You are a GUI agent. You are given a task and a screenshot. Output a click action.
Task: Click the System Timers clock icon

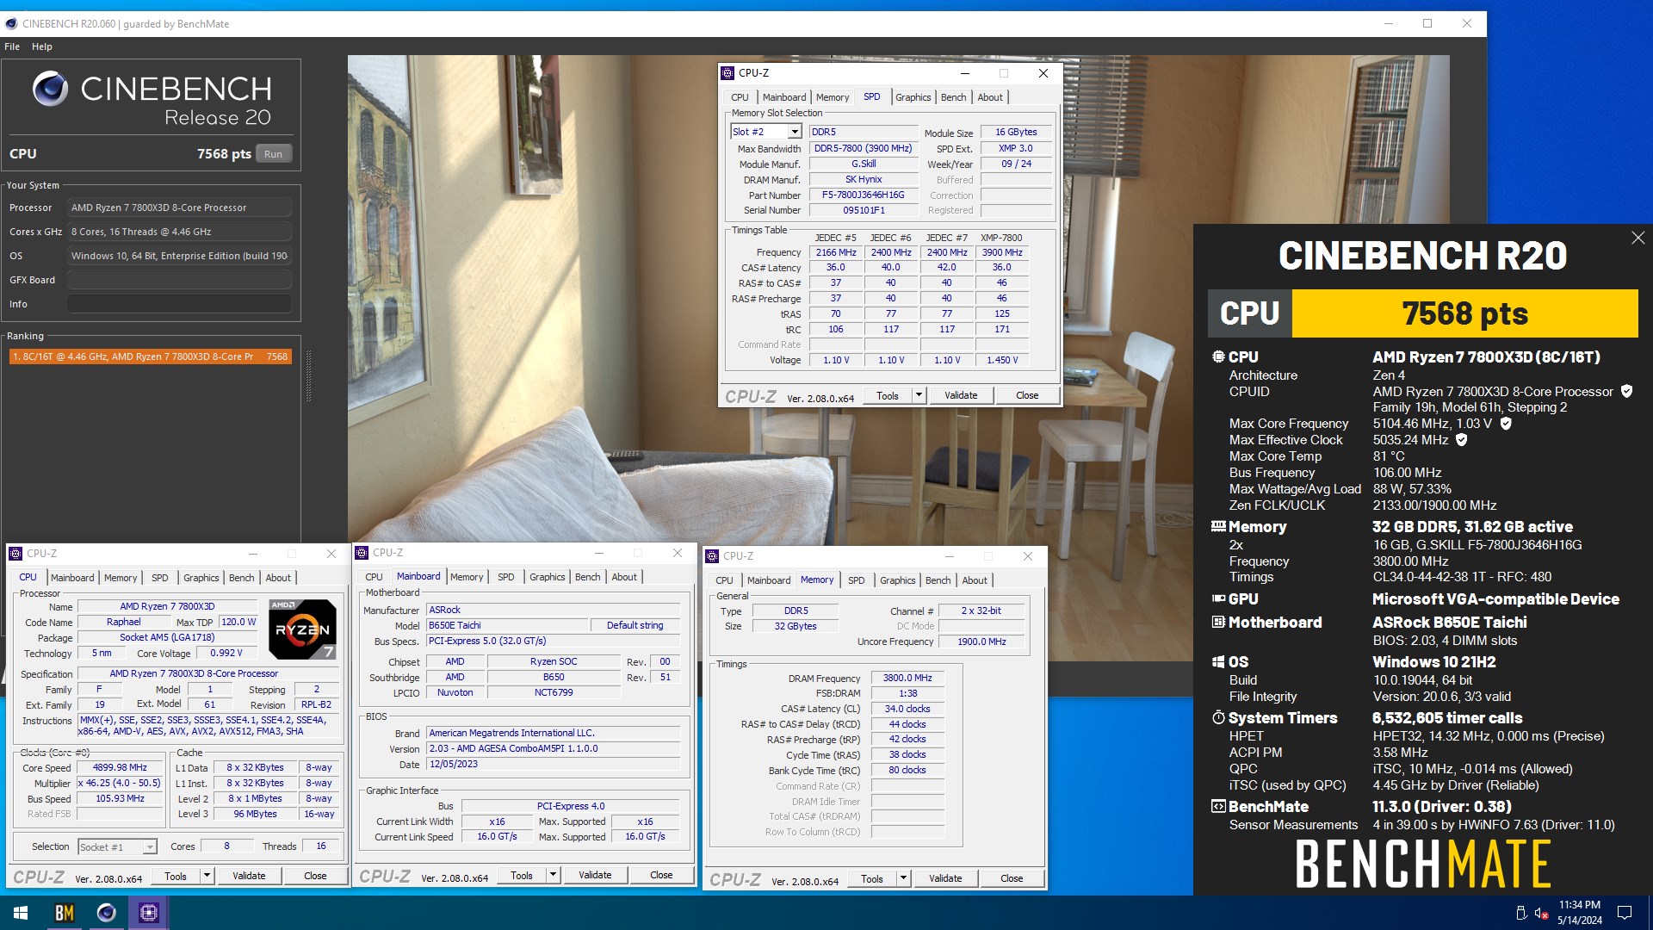[x=1218, y=717]
